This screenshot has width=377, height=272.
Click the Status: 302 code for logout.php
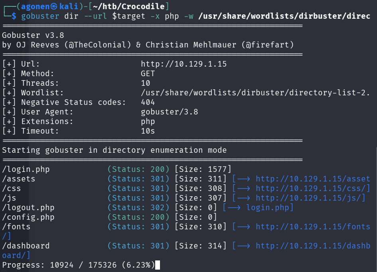click(138, 207)
